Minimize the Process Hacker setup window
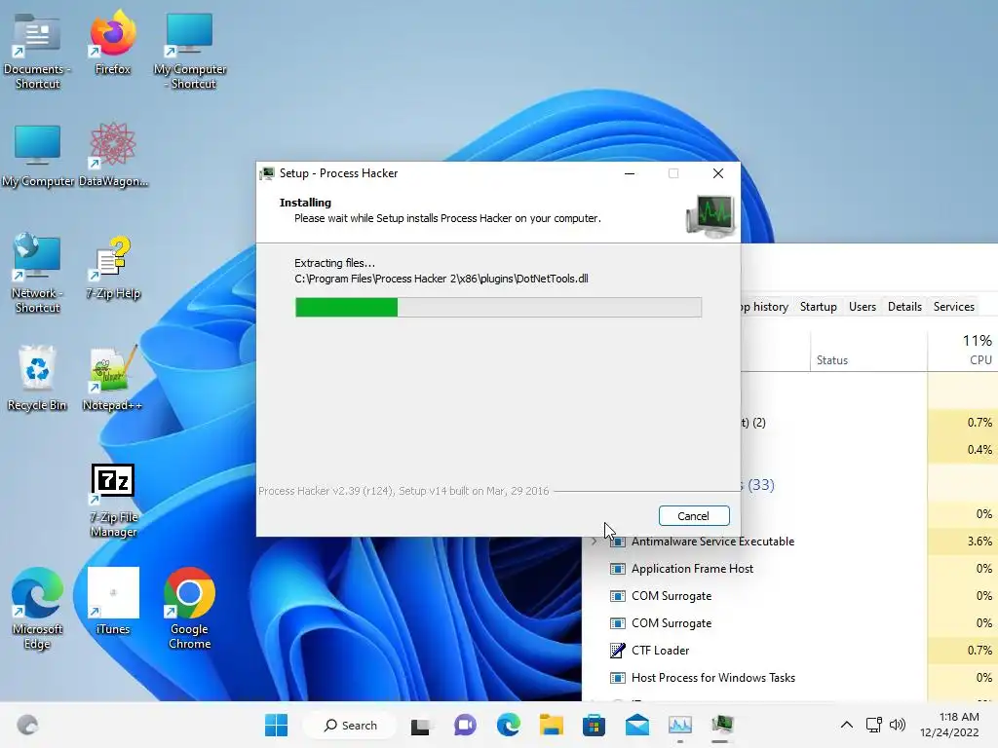This screenshot has width=998, height=748. pyautogui.click(x=630, y=173)
